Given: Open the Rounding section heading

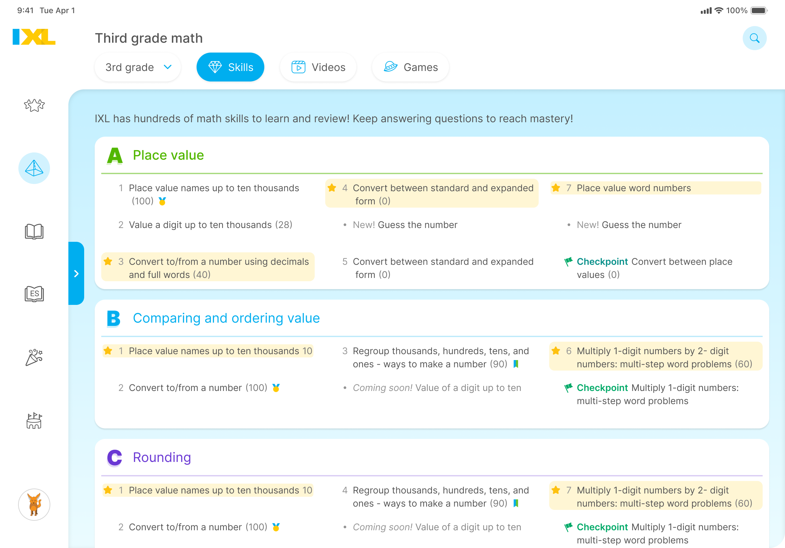Looking at the screenshot, I should pos(162,457).
